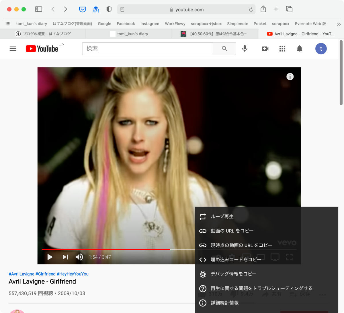
Task: Open the YouTube guide hamburger menu
Action: point(13,49)
